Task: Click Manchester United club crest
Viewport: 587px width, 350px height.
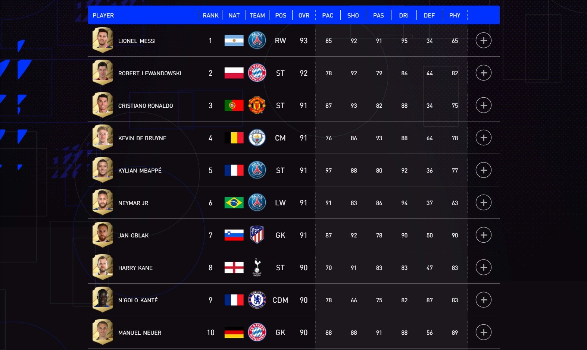Action: point(257,105)
